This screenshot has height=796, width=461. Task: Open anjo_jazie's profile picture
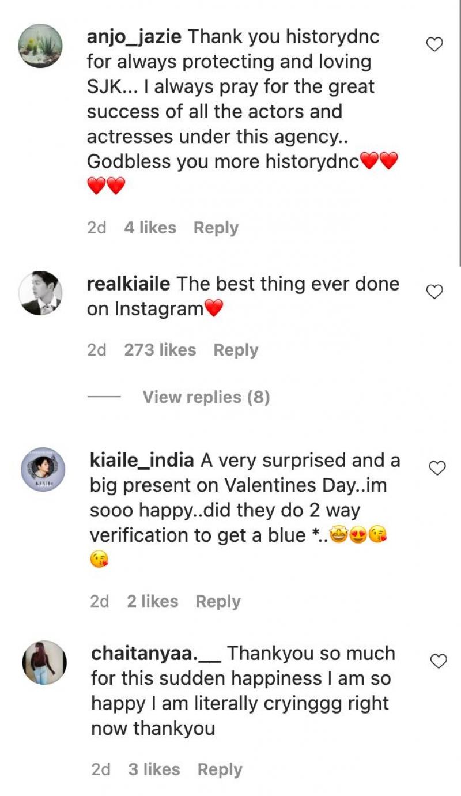41,46
